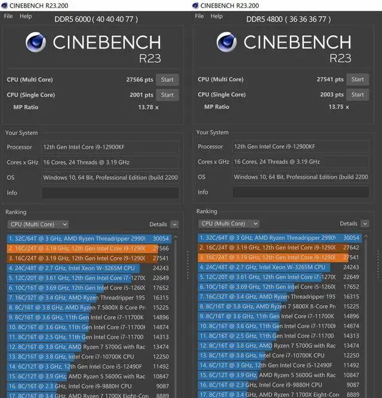Select i5-12490F row in left ranking
Viewport: 382px width, 398px height.
[89, 367]
